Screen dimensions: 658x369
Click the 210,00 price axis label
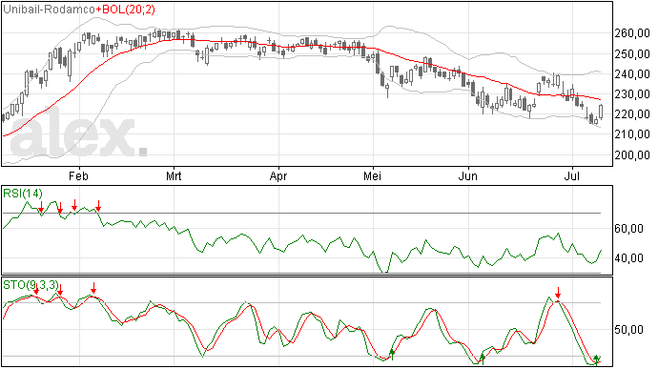[x=632, y=134]
